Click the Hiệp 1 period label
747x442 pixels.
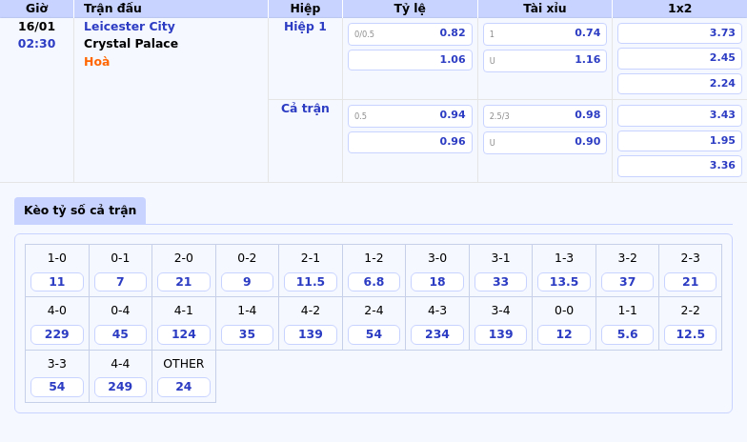(x=305, y=27)
